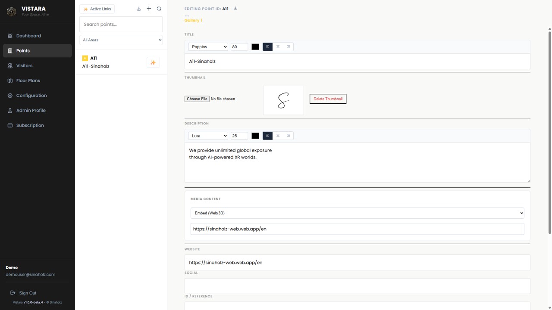Go to Dashboard in the sidebar

tap(28, 36)
